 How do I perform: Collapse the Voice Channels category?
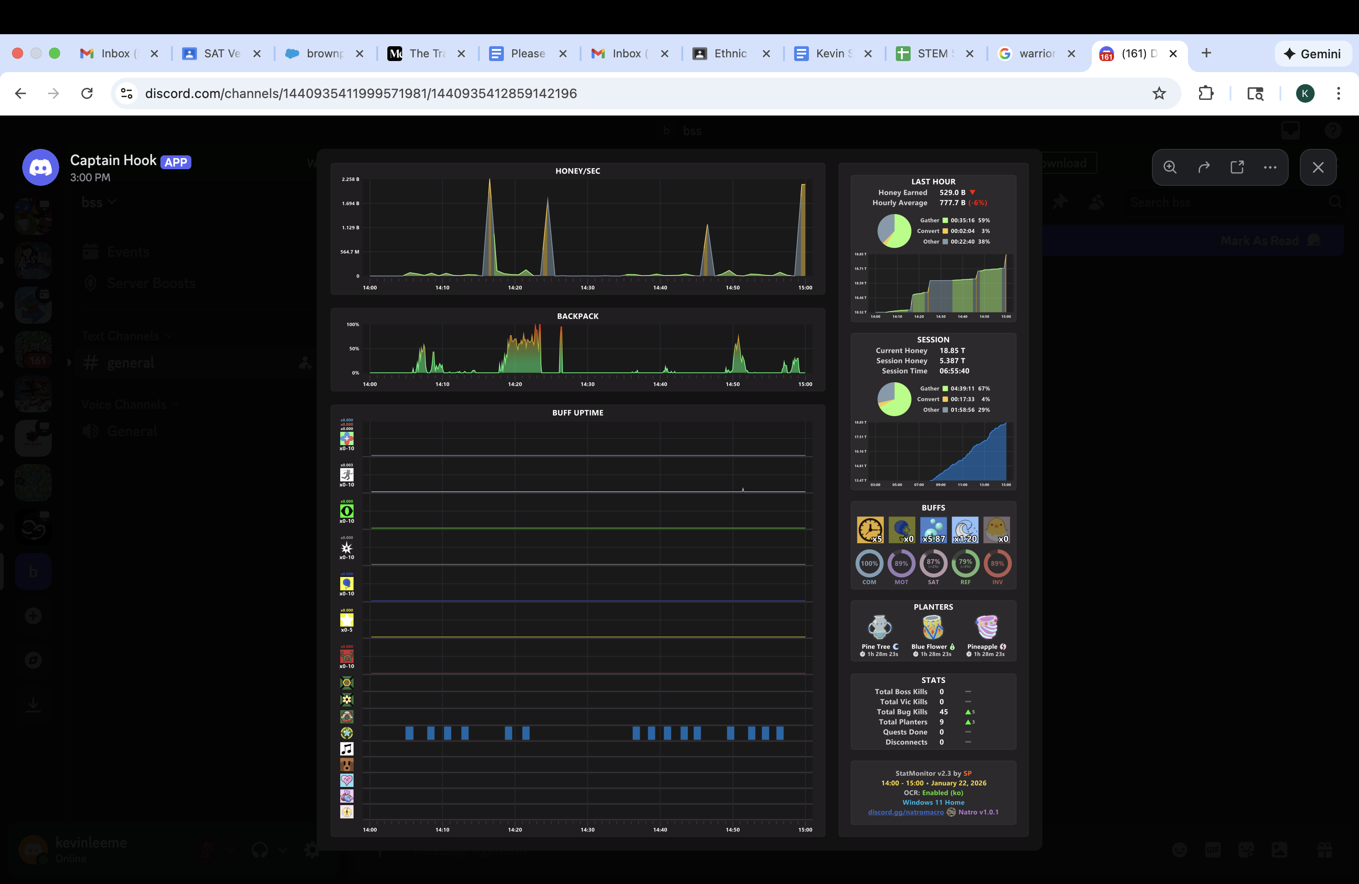[129, 404]
